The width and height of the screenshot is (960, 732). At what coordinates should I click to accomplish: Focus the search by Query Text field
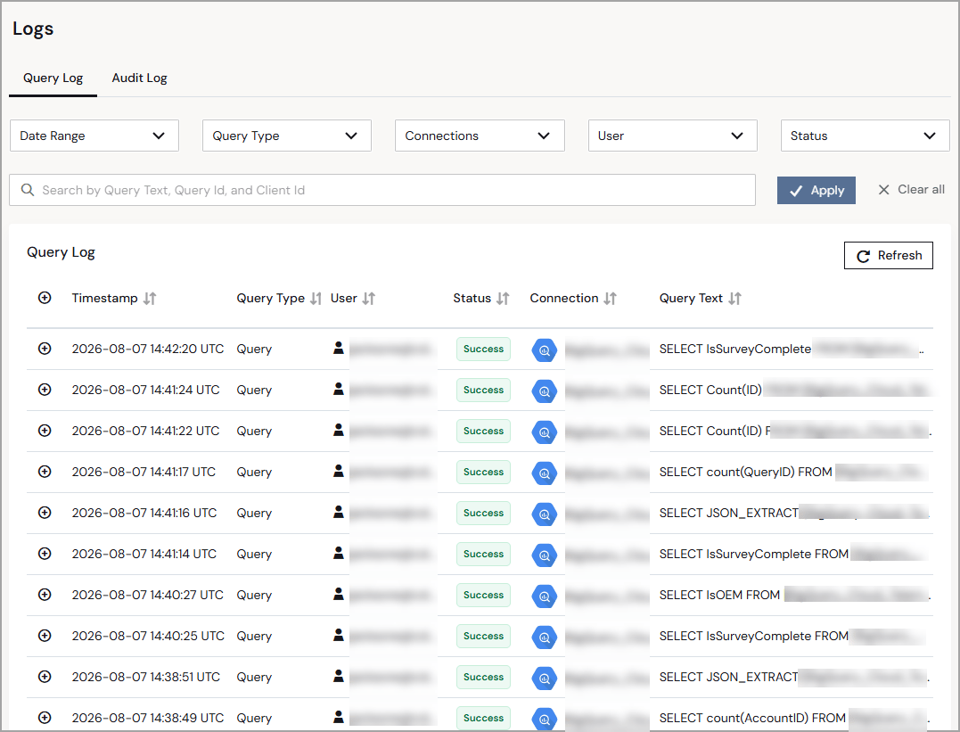point(382,190)
